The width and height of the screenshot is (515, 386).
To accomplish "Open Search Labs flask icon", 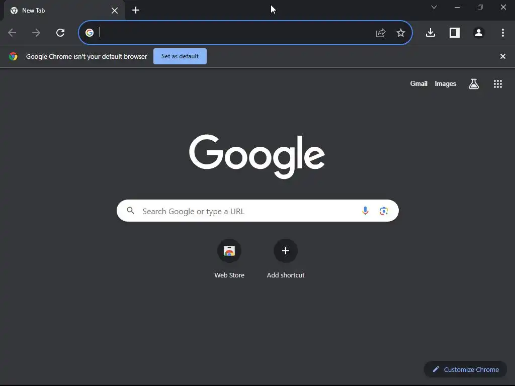I will coord(474,84).
